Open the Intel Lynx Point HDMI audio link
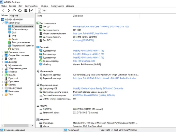This screenshot has width=176, height=132. click(104, 78)
